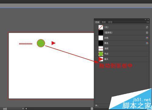The width and height of the screenshot is (152, 110).
Task: Click the registration target icon on [套版色] row
Action: coord(147,33)
